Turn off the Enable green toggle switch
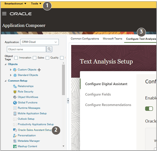Image resolution: width=157 pixels, height=151 pixels. coord(149,109)
